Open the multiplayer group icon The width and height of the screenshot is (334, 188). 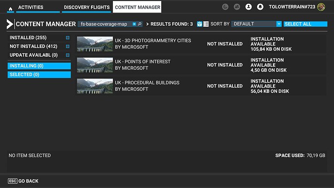237,7
